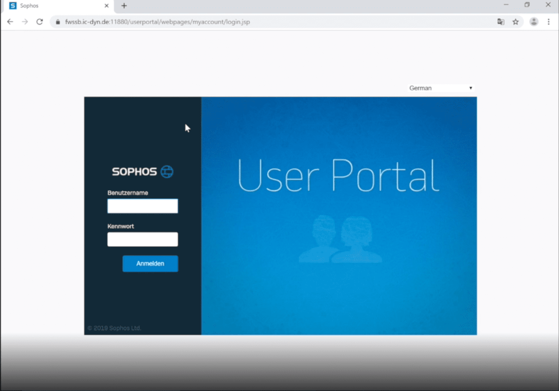Click the 2019 Sophos Ltd. copyright text

tap(114, 328)
